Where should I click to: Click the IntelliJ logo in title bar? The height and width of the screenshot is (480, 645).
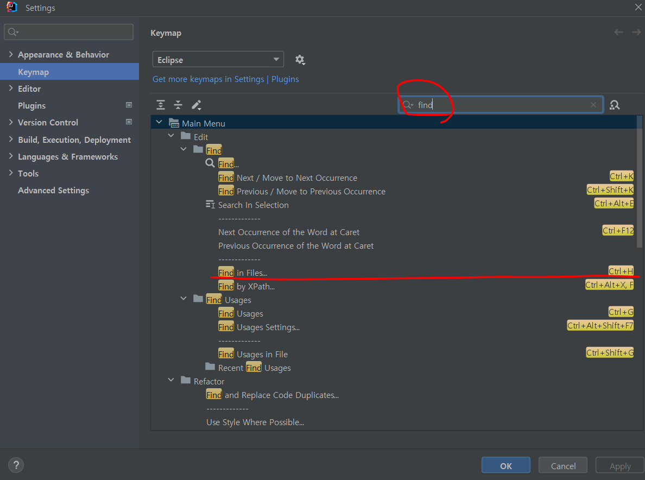(12, 8)
